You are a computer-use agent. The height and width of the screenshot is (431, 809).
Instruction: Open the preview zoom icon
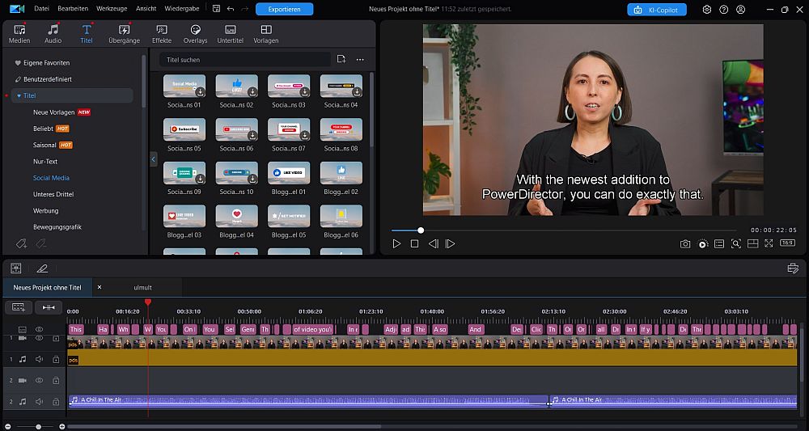[x=736, y=244]
